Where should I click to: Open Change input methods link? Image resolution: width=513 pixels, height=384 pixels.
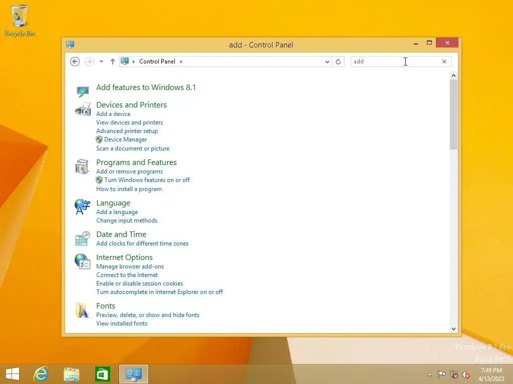point(127,220)
